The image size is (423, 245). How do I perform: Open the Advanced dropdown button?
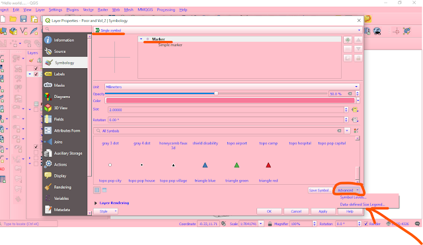348,190
